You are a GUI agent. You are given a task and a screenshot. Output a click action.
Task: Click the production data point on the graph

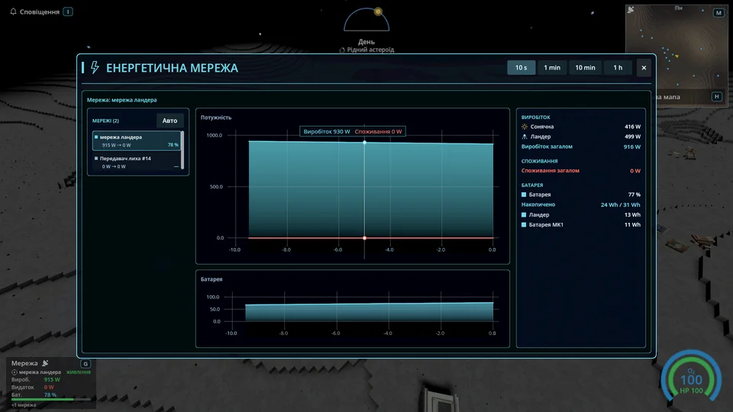pyautogui.click(x=365, y=142)
